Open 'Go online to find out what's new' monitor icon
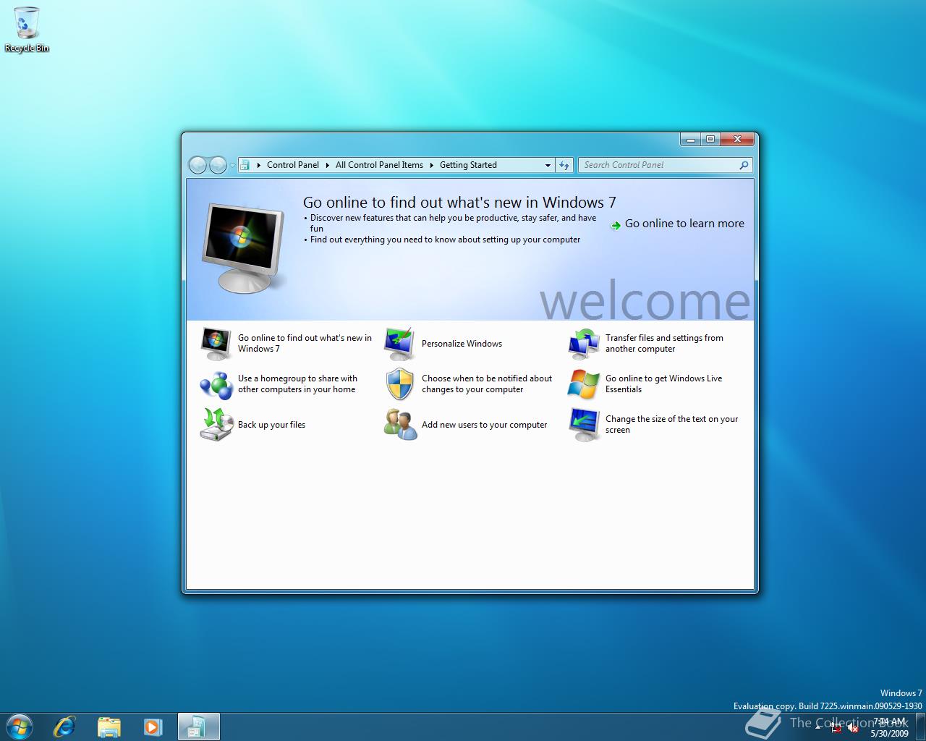Screen dimensions: 926x741 (x=216, y=343)
